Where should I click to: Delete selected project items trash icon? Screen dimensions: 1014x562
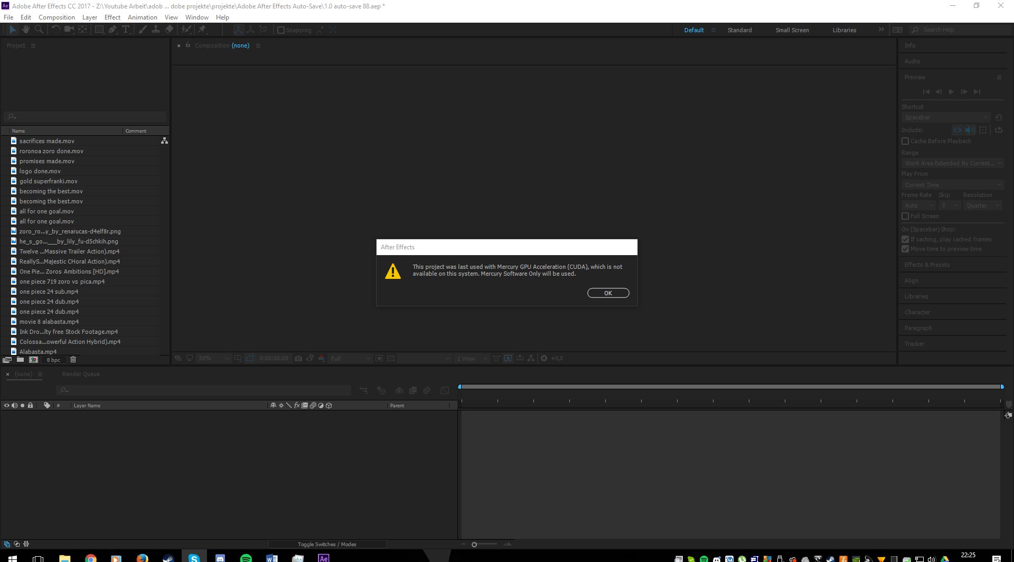[73, 360]
